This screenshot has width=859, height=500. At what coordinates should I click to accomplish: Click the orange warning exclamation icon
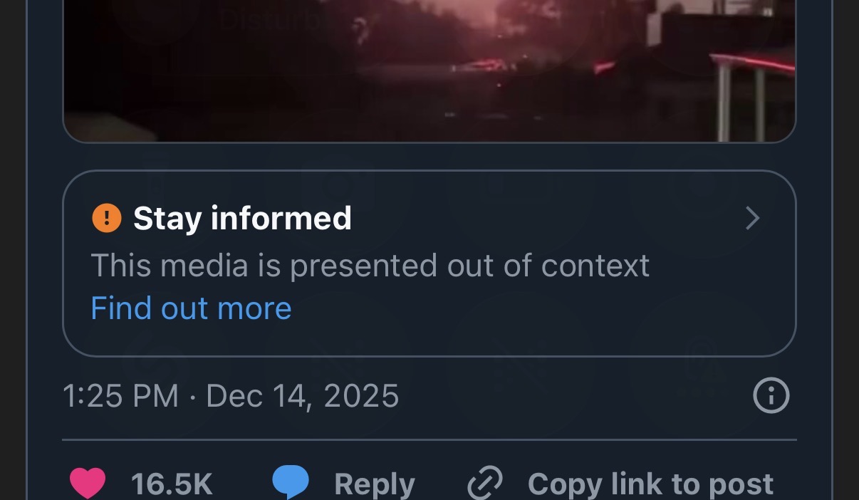point(107,218)
